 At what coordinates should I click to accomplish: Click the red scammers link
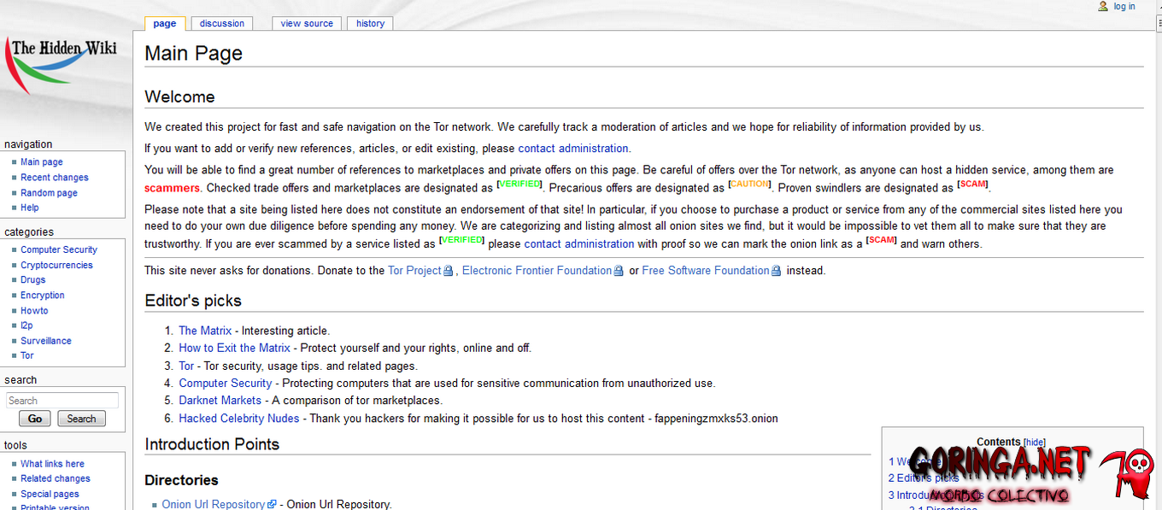[172, 188]
